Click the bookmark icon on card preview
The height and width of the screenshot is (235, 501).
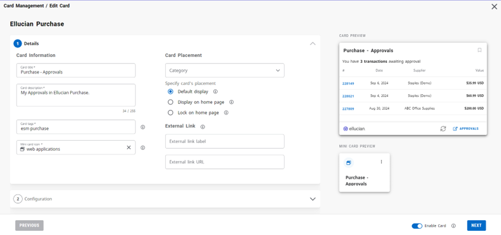479,50
